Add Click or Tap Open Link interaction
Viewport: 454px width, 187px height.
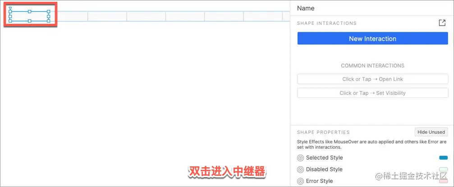(372, 79)
